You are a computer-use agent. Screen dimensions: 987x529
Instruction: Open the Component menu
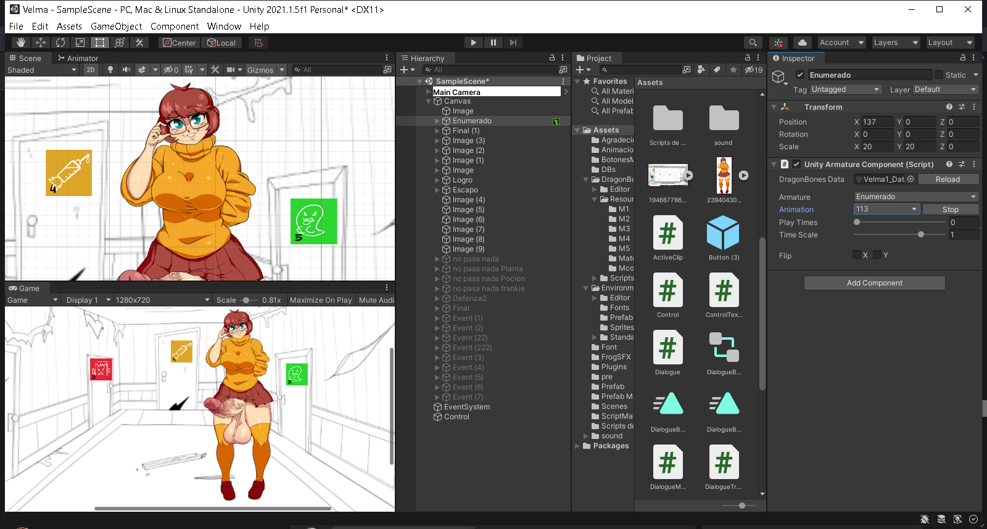[x=175, y=27]
